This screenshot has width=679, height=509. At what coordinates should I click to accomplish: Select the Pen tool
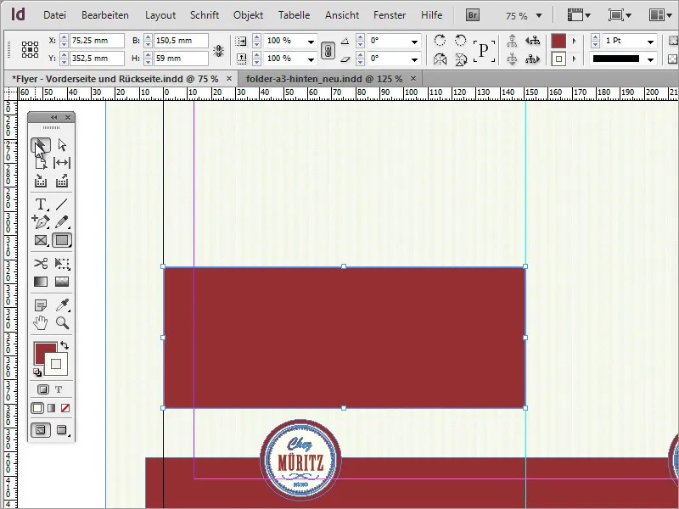click(40, 221)
